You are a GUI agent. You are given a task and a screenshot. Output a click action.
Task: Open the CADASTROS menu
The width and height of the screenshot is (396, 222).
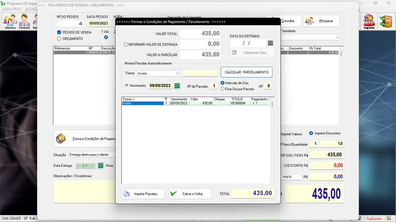coord(12,9)
